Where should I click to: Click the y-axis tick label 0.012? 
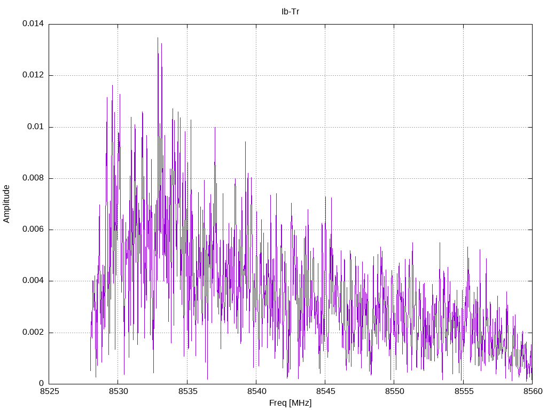pos(33,75)
